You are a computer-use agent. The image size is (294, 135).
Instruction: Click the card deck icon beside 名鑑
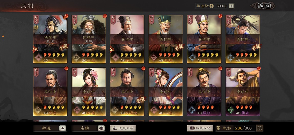click(x=101, y=128)
